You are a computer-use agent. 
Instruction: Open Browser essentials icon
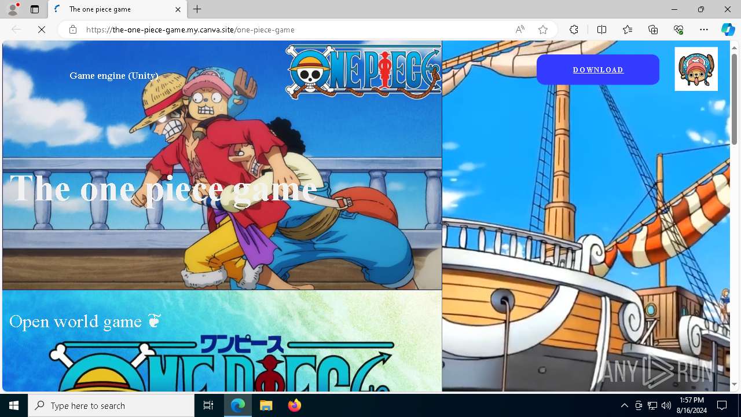678,30
